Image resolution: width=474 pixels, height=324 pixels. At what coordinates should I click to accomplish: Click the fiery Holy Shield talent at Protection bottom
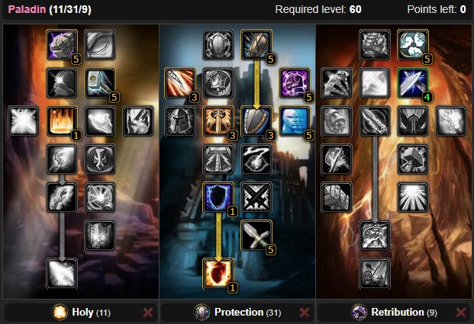tap(218, 274)
